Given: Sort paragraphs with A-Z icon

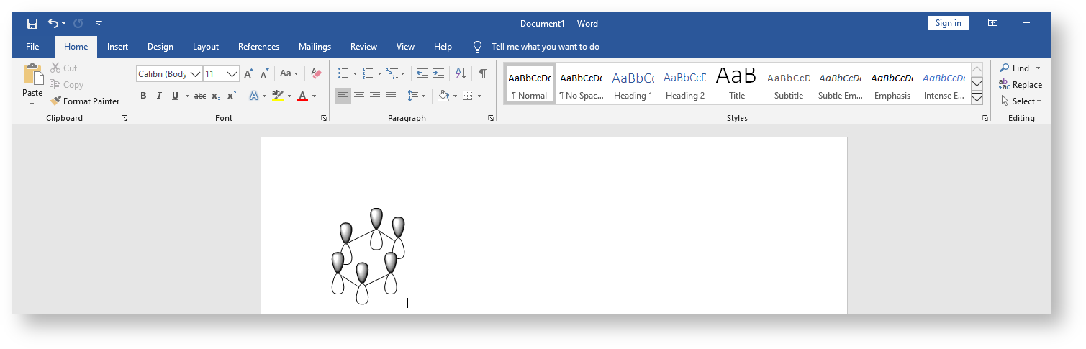Looking at the screenshot, I should click(x=461, y=73).
